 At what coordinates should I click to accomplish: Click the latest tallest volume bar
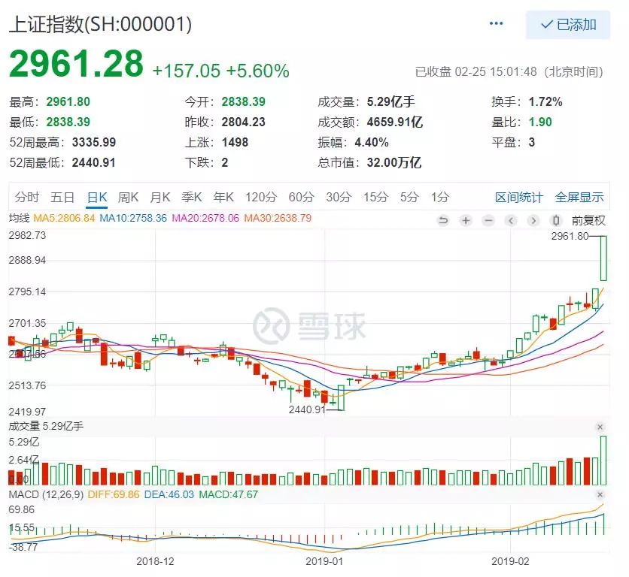603,461
